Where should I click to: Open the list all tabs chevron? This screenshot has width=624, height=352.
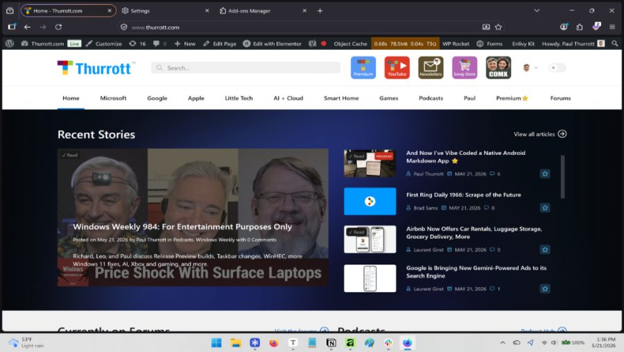(537, 11)
